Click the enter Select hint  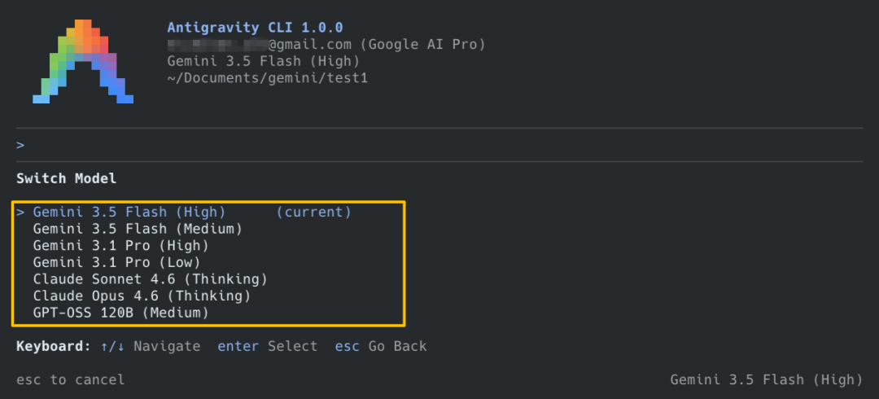(x=268, y=346)
